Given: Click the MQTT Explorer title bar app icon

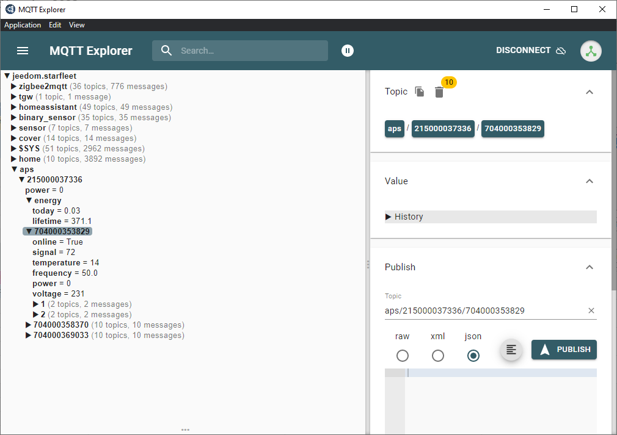Looking at the screenshot, I should coord(10,9).
